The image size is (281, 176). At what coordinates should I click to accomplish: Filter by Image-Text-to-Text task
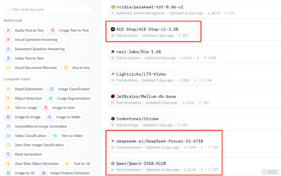(x=70, y=30)
